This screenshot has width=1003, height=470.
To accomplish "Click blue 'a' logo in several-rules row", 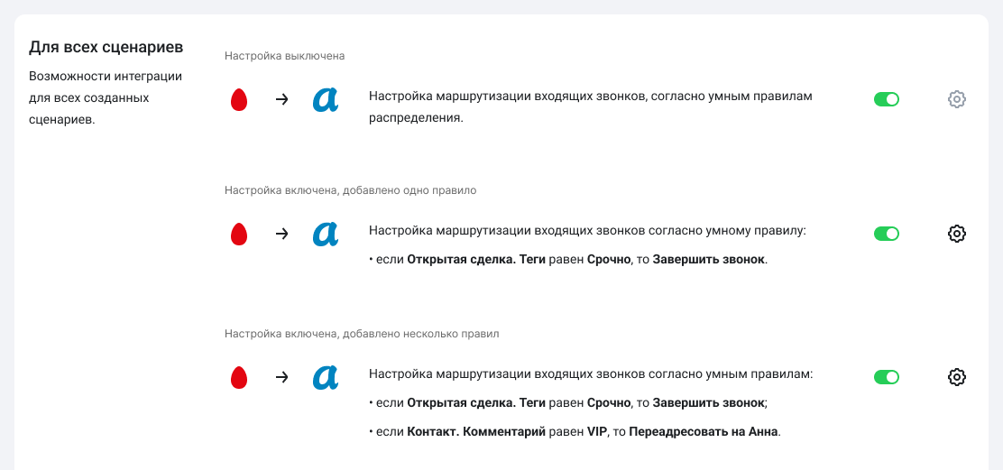I will (x=325, y=377).
